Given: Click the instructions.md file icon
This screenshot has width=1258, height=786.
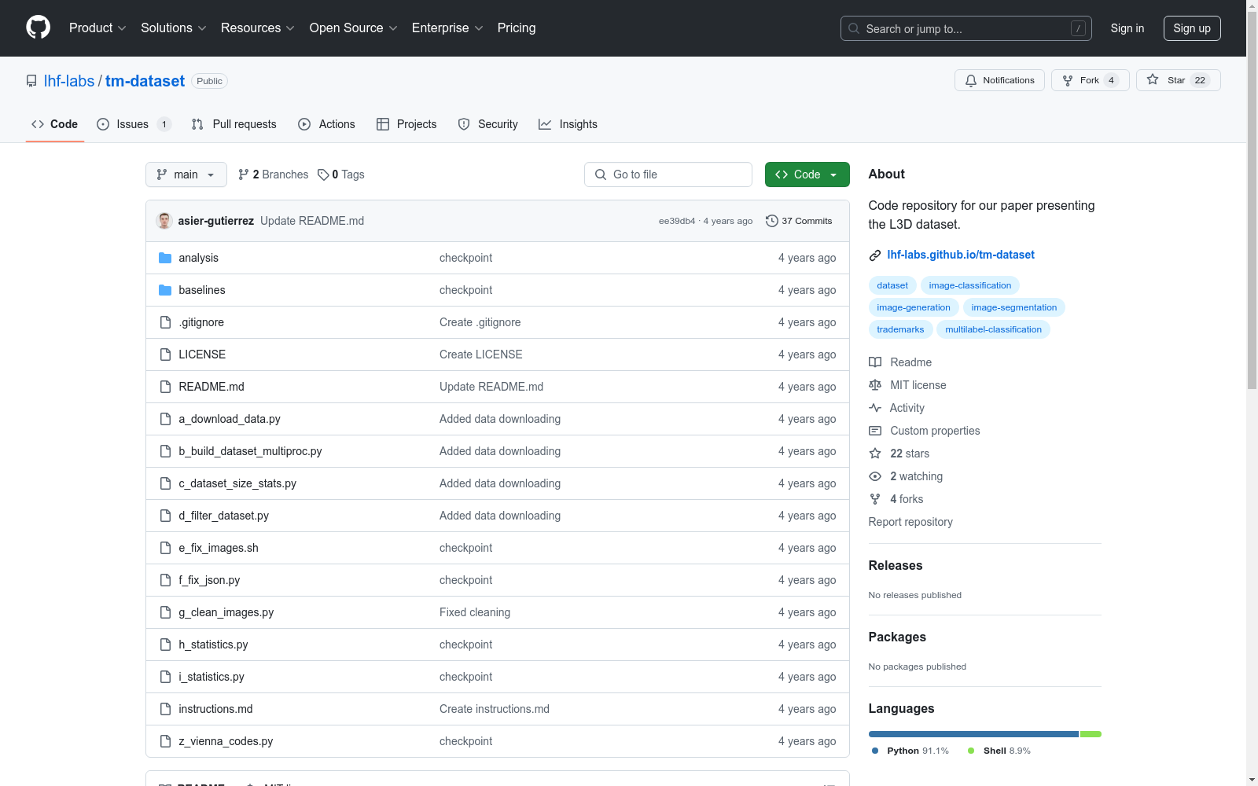Looking at the screenshot, I should [165, 709].
